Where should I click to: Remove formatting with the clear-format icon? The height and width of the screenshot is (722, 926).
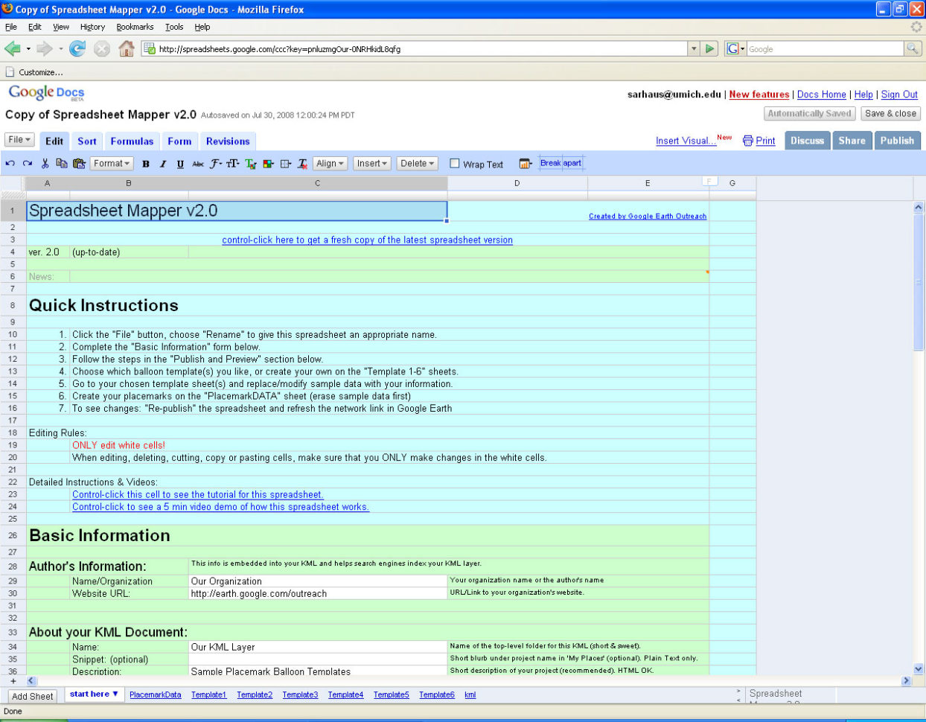[x=301, y=164]
